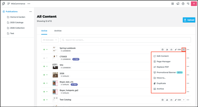198x107 pixels.
Task: Focus the Search for content field
Action: click(126, 40)
